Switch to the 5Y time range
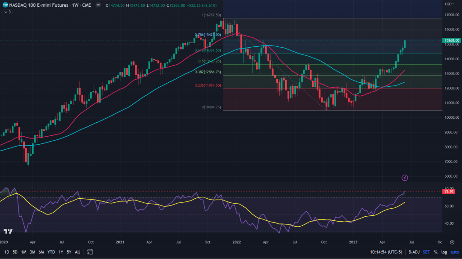The height and width of the screenshot is (259, 462). tap(69, 252)
